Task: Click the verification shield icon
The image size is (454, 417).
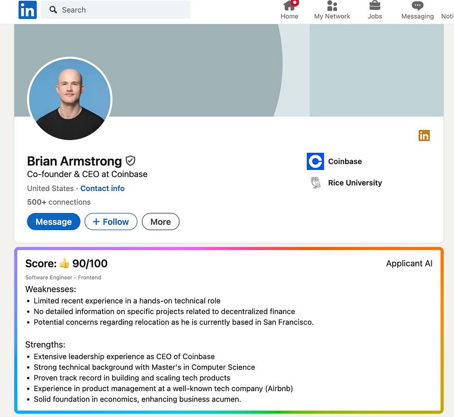Action: click(130, 161)
